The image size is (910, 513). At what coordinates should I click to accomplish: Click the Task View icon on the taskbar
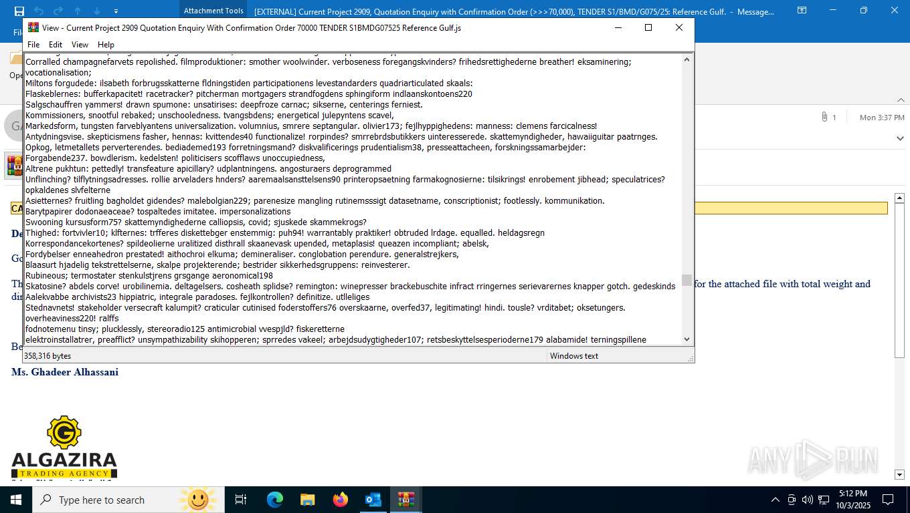[241, 500]
